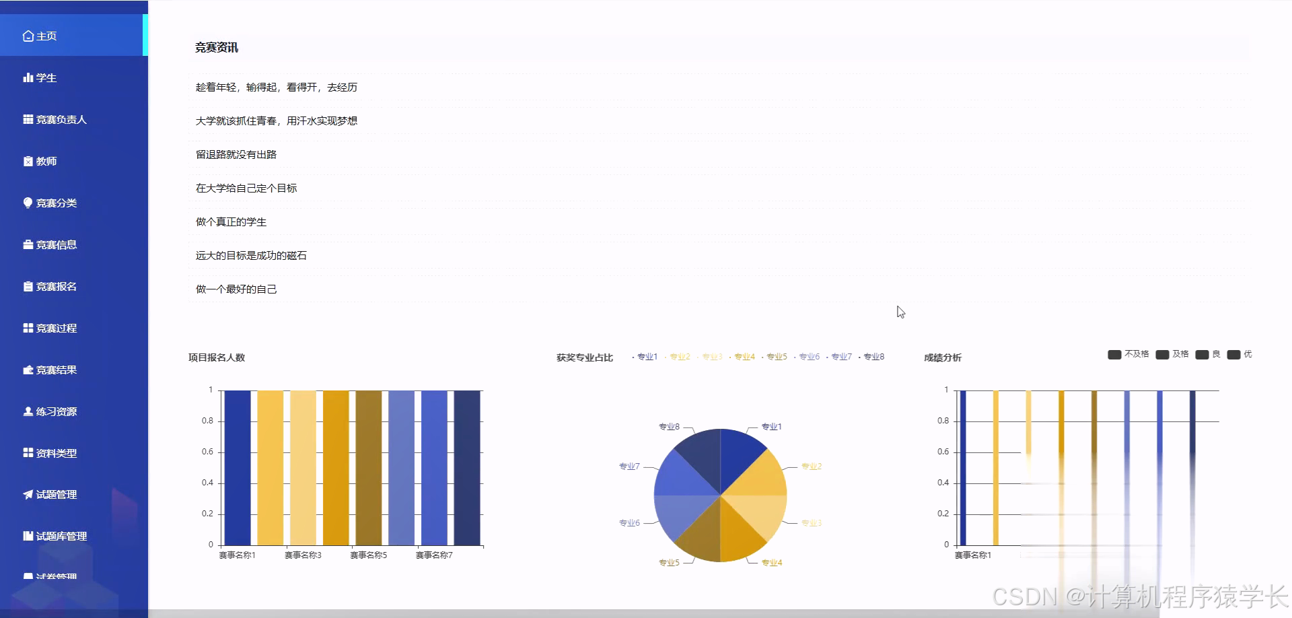Toggle 专业5 in the pie chart legend
This screenshot has width=1292, height=618.
(x=774, y=357)
